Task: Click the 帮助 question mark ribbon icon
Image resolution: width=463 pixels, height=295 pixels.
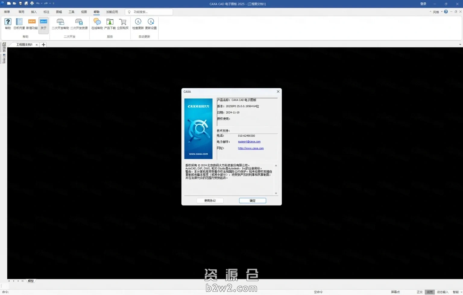Action: pos(8,24)
